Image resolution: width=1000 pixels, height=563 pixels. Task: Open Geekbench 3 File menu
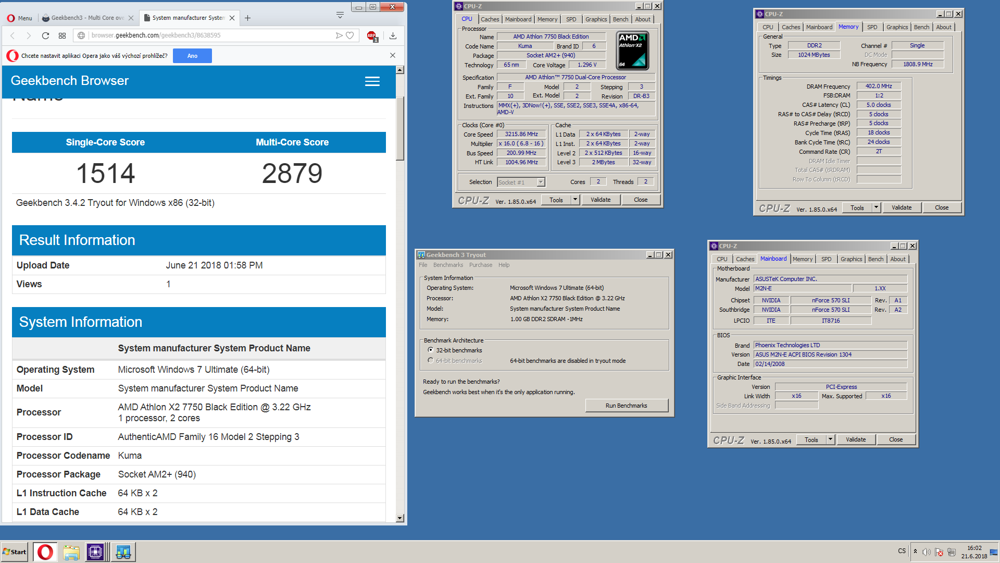pos(423,265)
